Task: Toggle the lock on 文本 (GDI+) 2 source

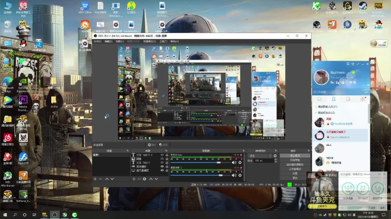Action: 167,155
